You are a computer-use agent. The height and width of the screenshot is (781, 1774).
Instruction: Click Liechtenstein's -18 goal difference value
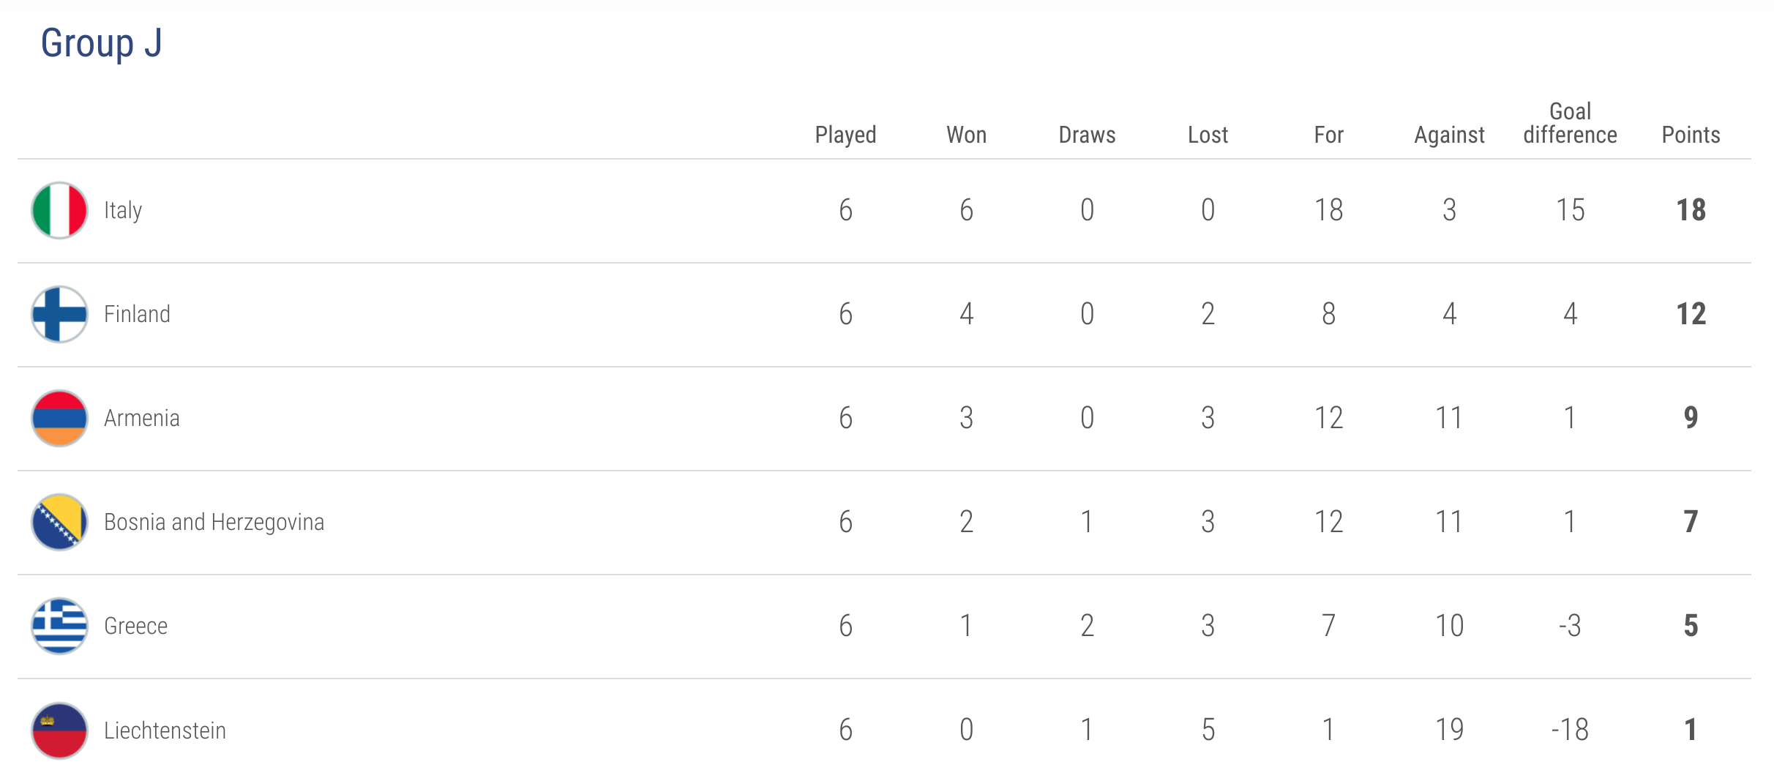pos(1570,730)
